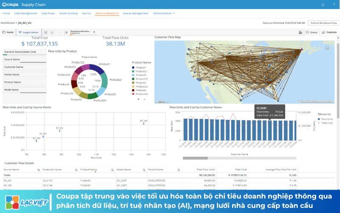Click the step back selection icon
Viewport: 340px width, 213px height.
coord(52,32)
